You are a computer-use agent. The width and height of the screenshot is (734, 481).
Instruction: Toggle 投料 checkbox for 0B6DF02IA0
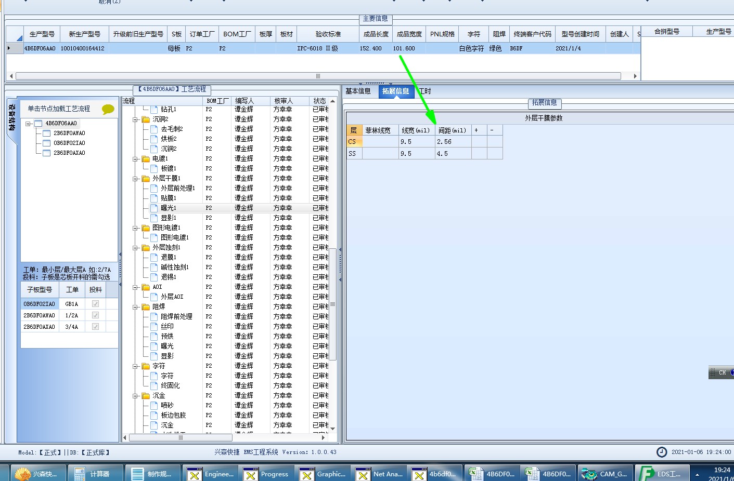(95, 304)
